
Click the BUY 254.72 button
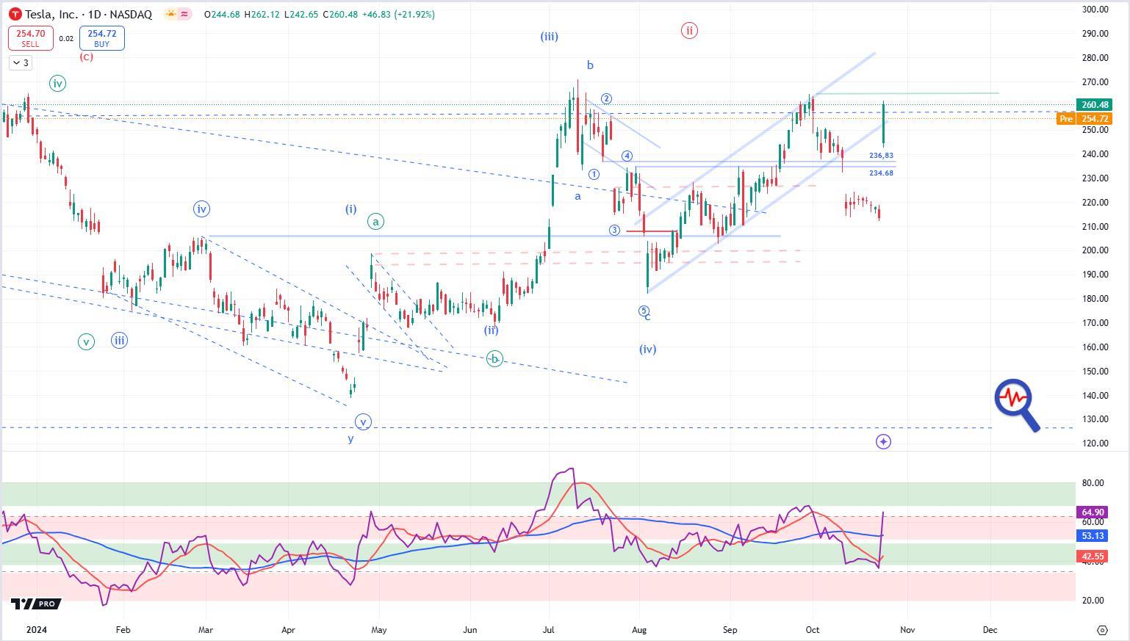point(101,38)
